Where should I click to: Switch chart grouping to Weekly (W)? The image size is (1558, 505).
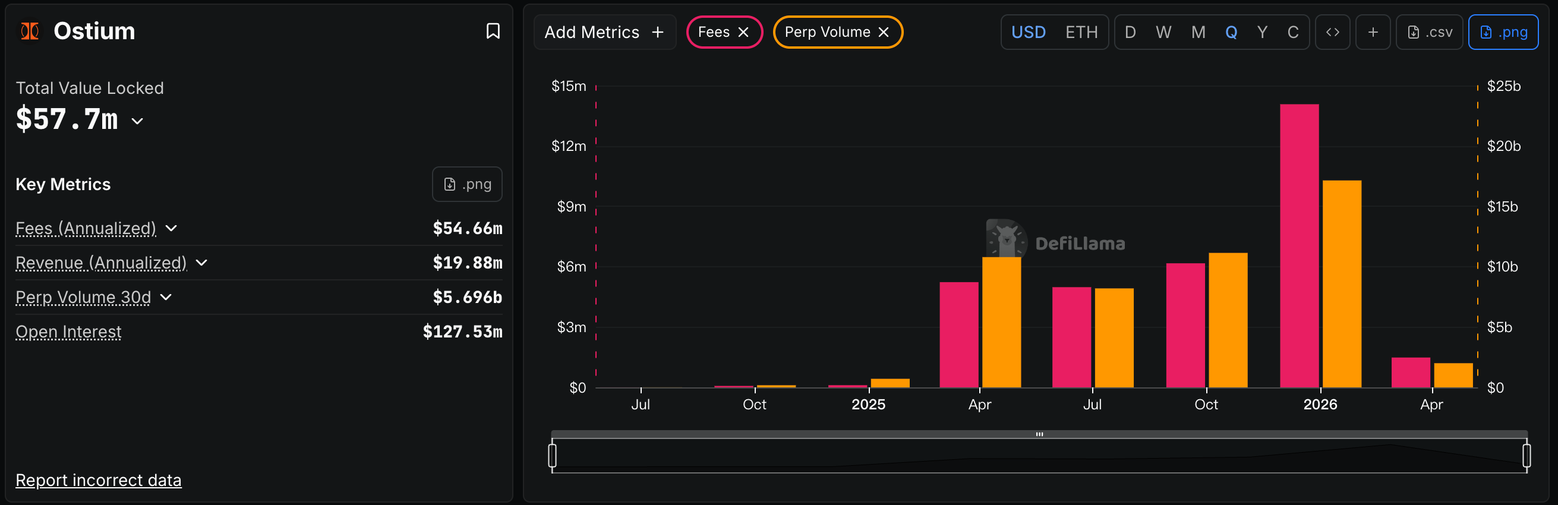click(1163, 32)
